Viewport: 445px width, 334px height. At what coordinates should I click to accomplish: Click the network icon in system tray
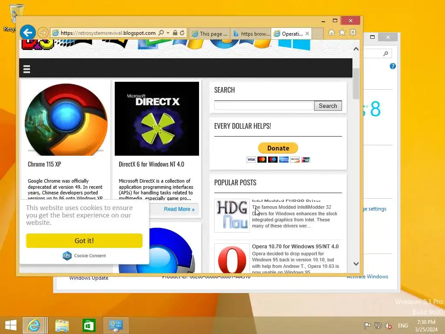coord(378,325)
